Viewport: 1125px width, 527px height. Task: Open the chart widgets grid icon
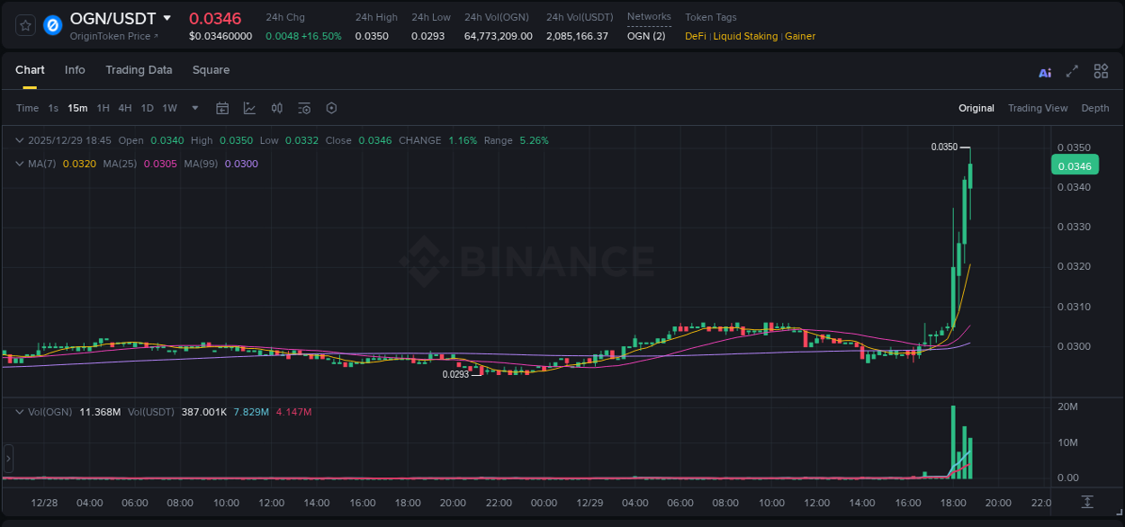[1101, 71]
